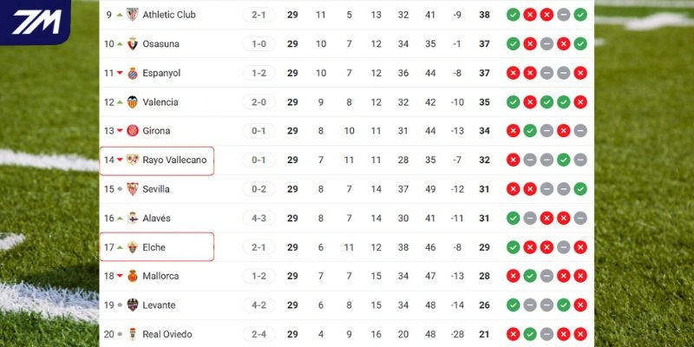Click Osasuna's 1-0 last result pill
Screen dimensions: 694x347
point(259,43)
